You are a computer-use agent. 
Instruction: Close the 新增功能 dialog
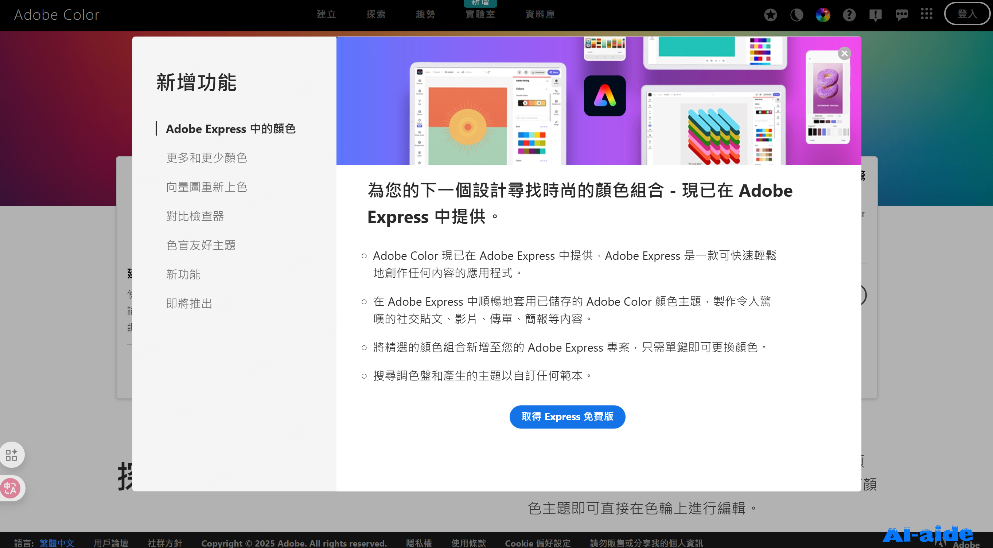pyautogui.click(x=844, y=54)
